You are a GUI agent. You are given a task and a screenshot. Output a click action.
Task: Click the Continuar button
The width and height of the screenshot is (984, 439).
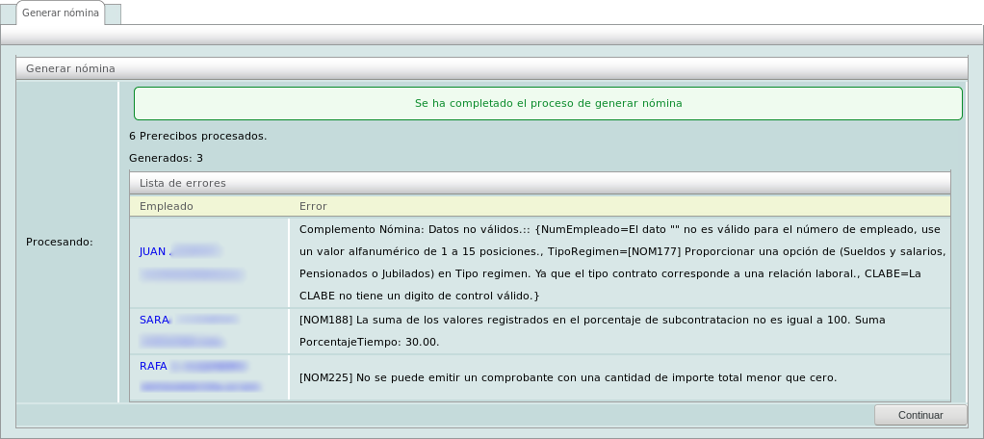920,415
